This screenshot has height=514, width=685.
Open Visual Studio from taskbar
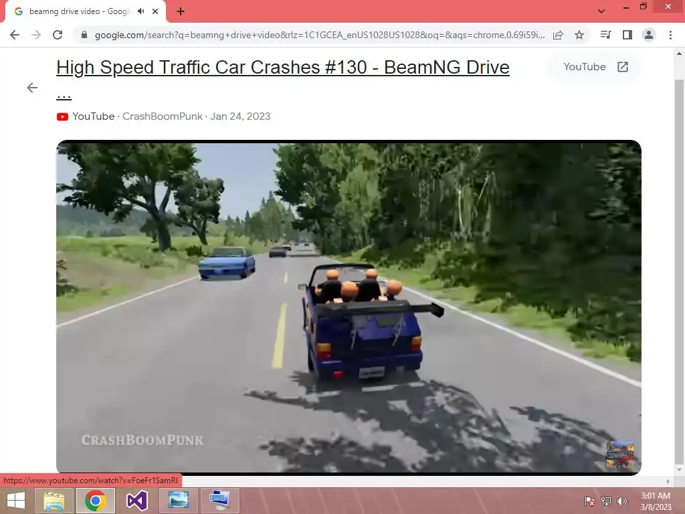(136, 501)
